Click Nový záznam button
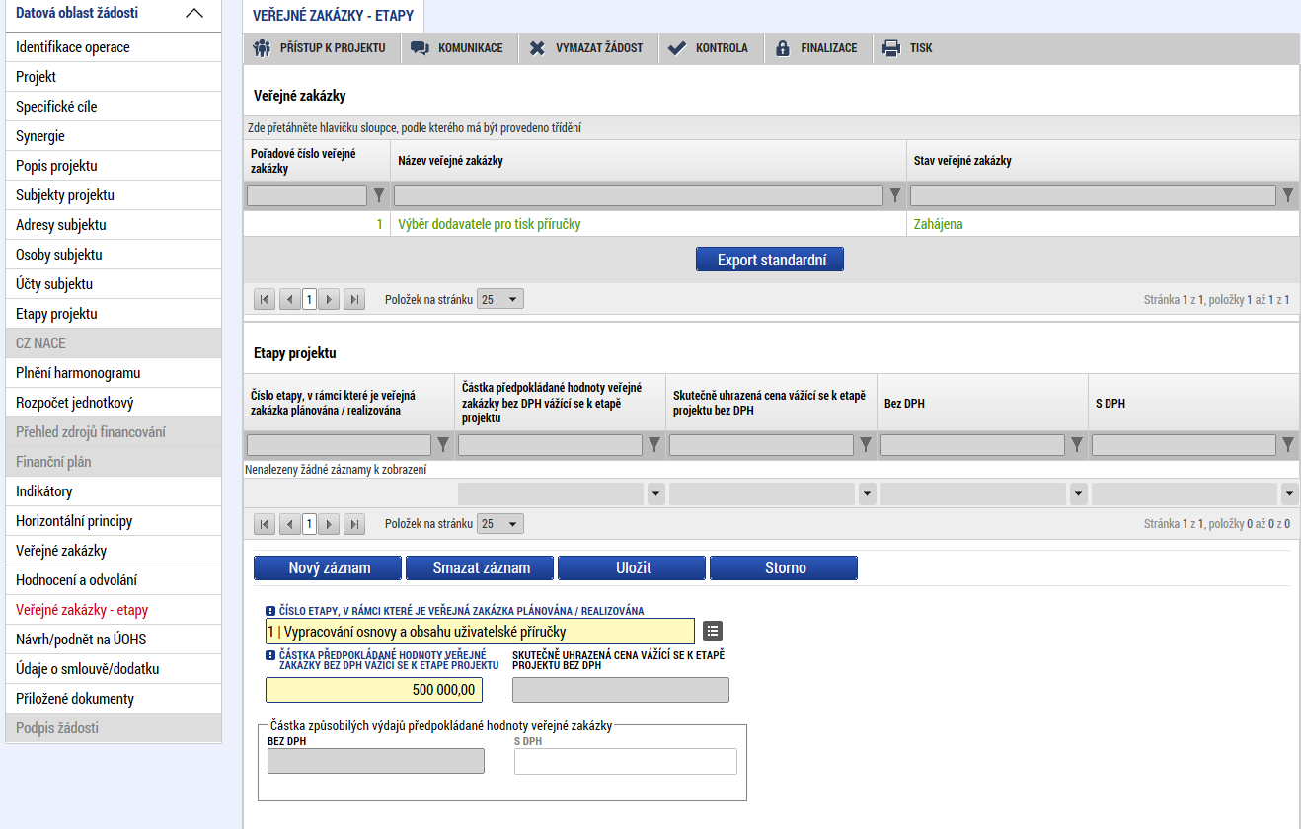The image size is (1301, 829). 328,568
